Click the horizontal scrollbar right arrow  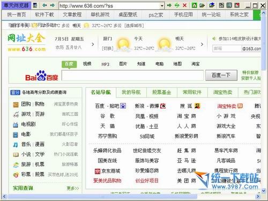point(258,197)
